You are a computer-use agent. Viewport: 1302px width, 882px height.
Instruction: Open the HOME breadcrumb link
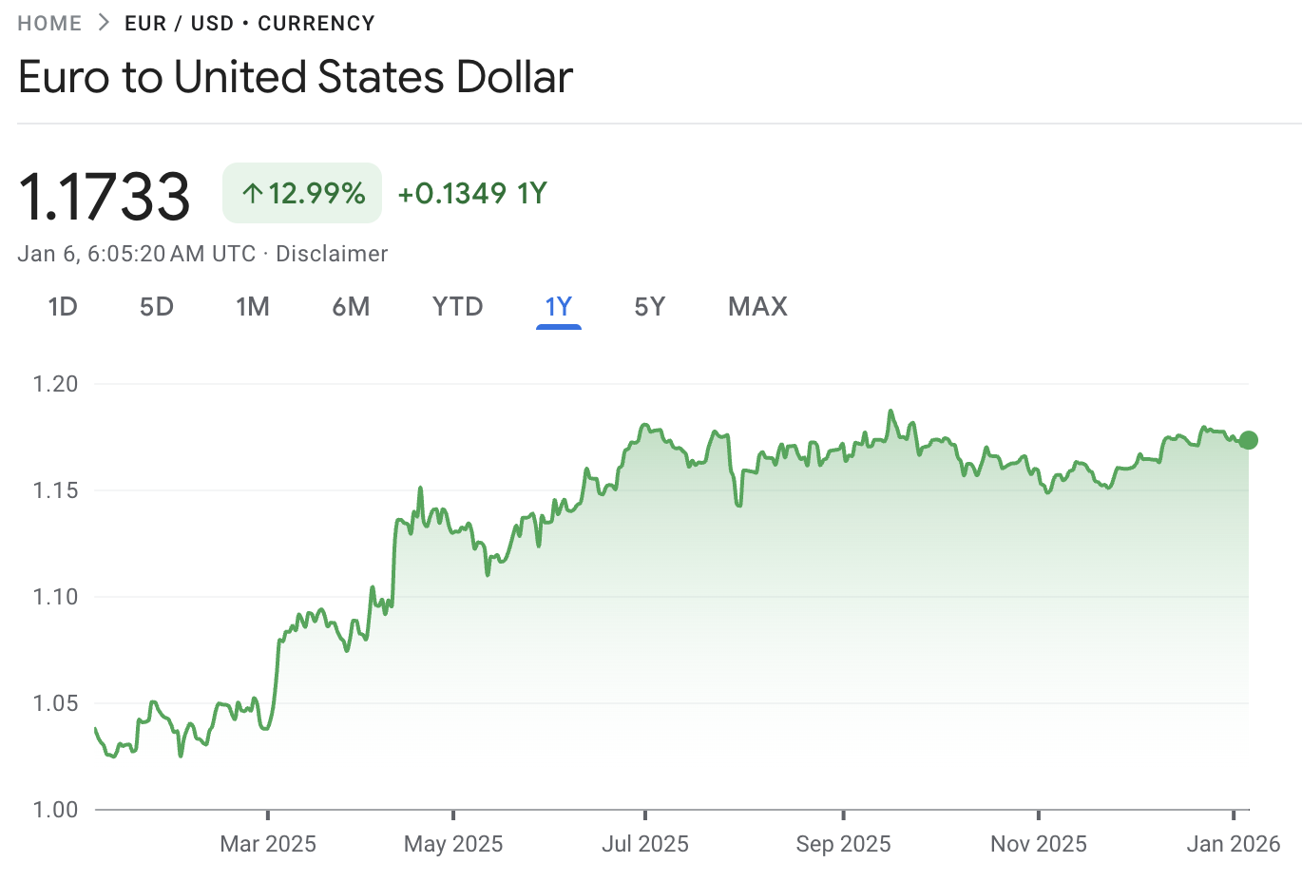tap(48, 23)
